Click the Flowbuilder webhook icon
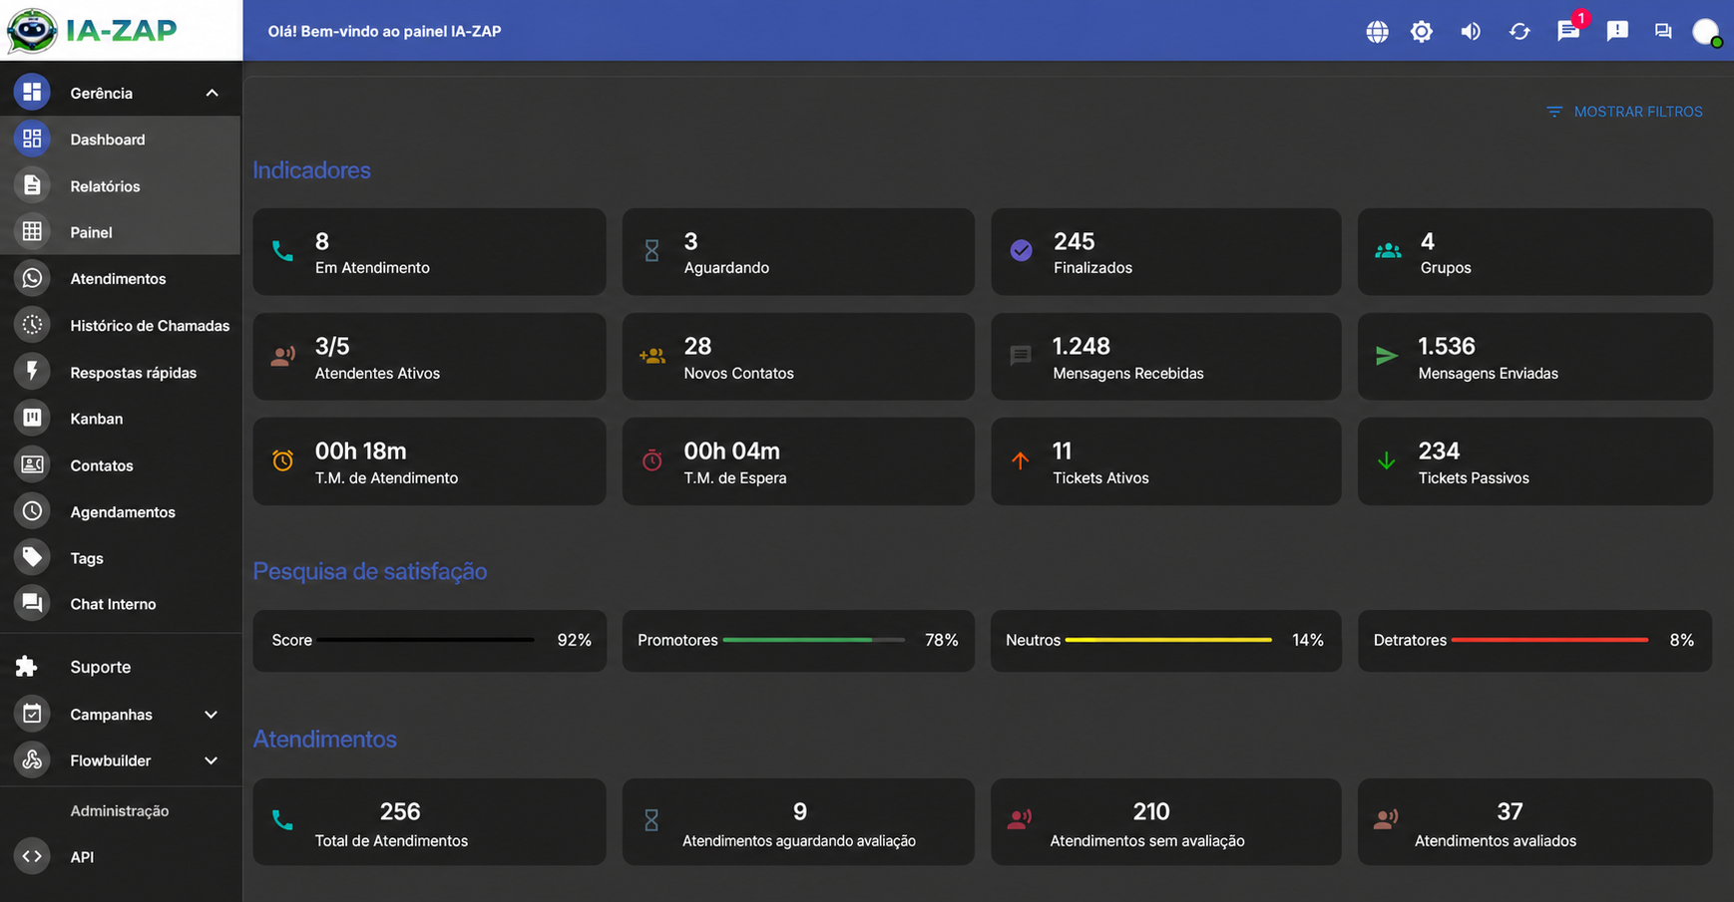This screenshot has width=1734, height=902. point(32,759)
